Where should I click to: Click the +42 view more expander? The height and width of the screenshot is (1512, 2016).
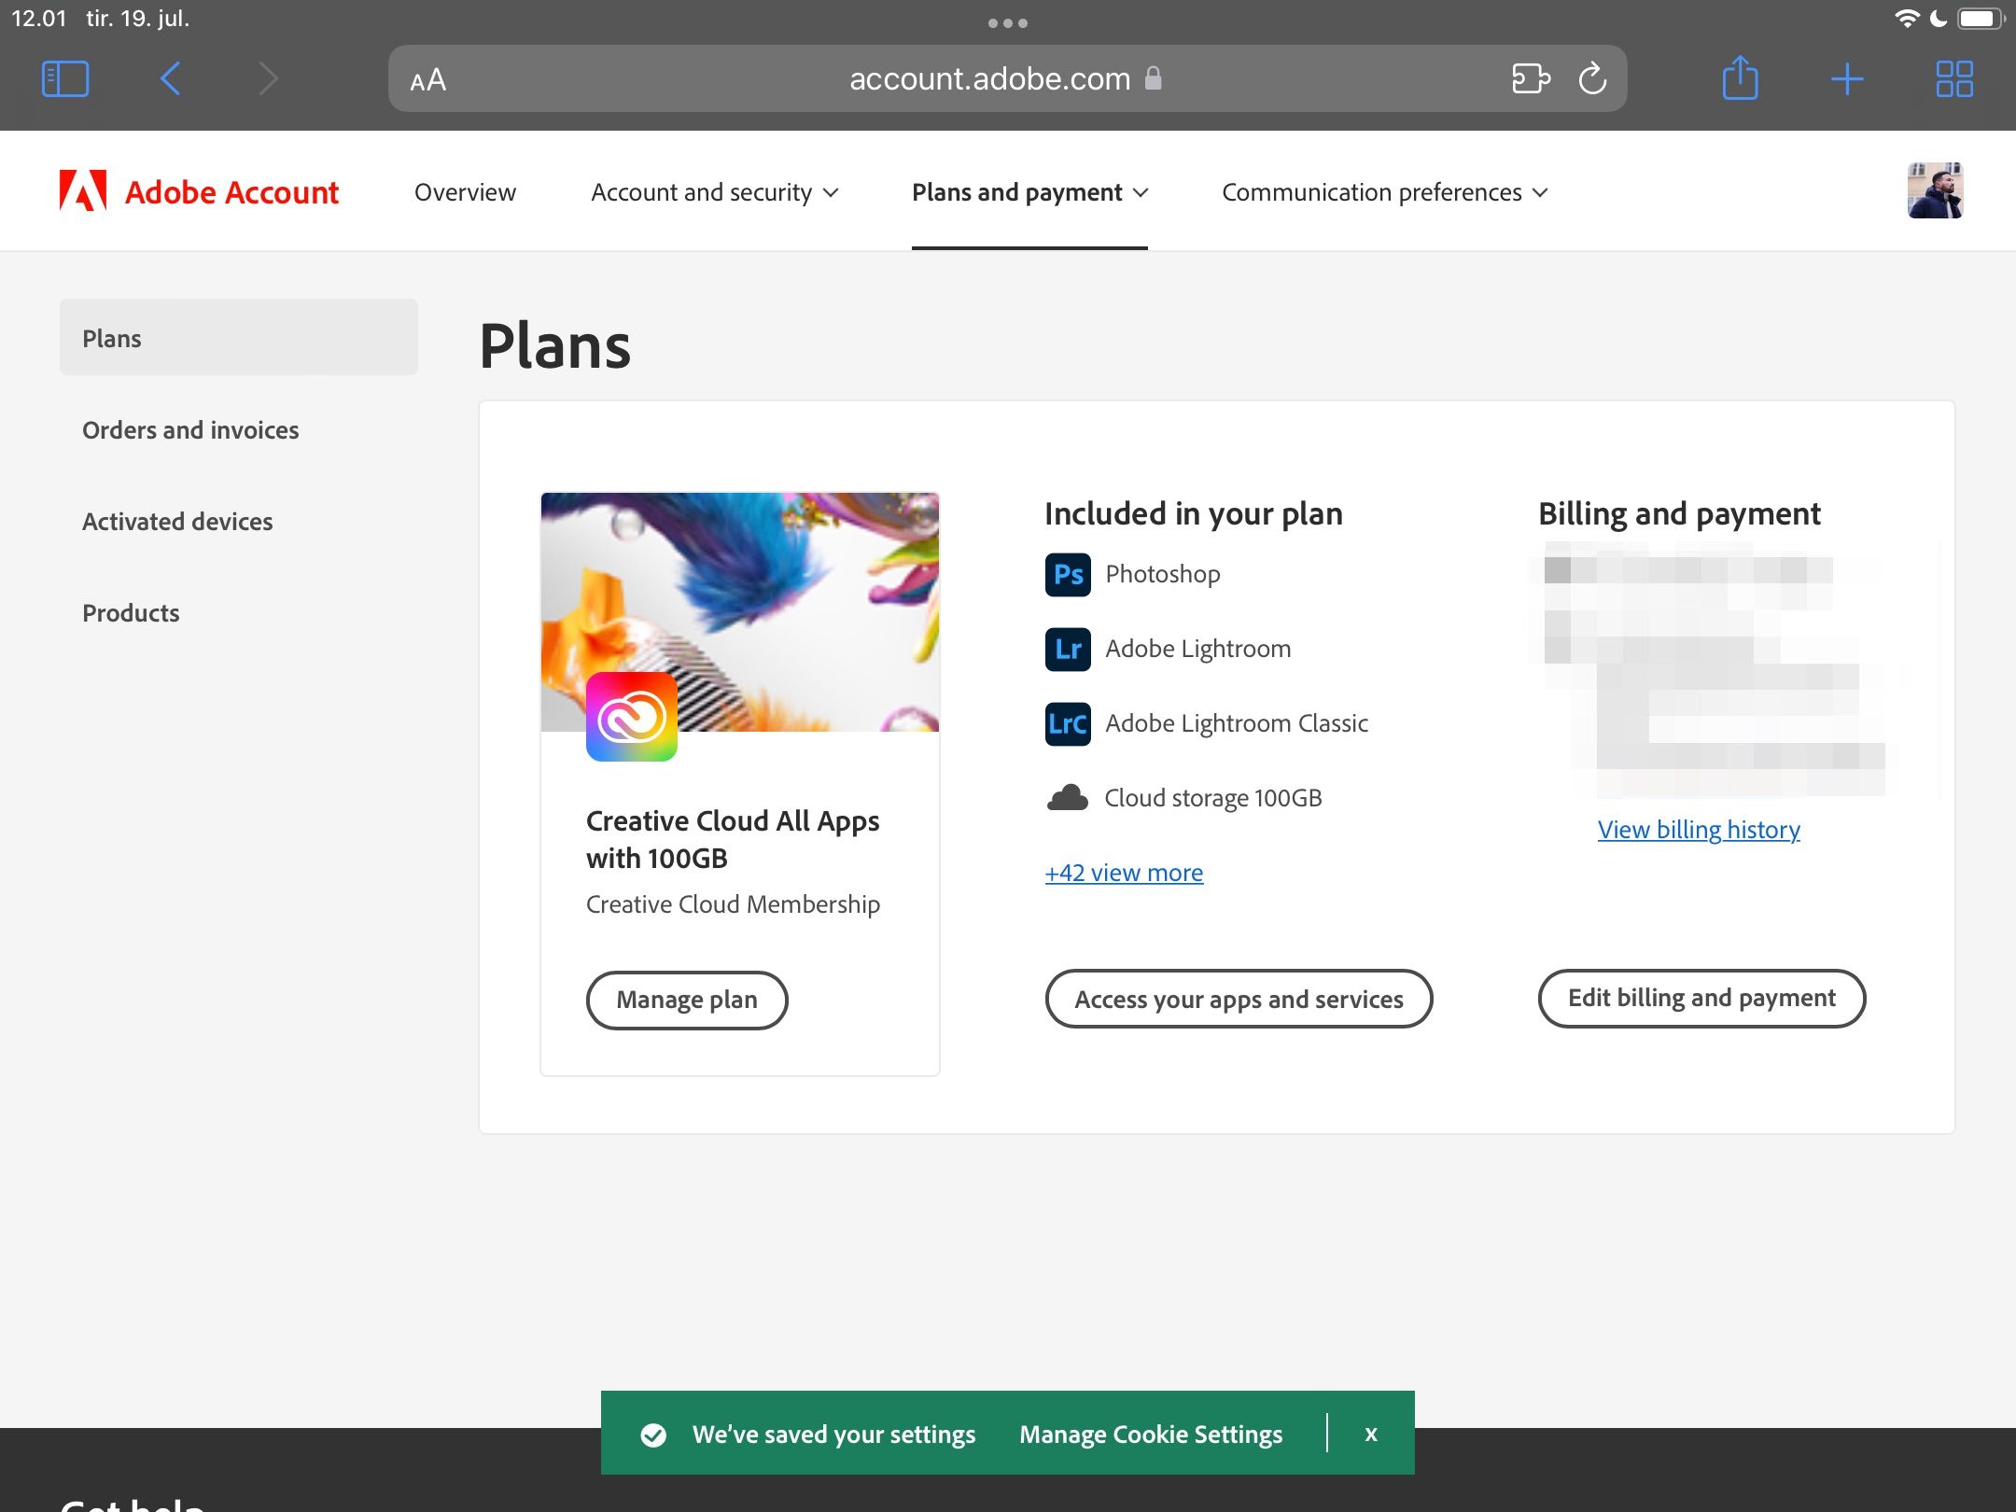pos(1122,871)
